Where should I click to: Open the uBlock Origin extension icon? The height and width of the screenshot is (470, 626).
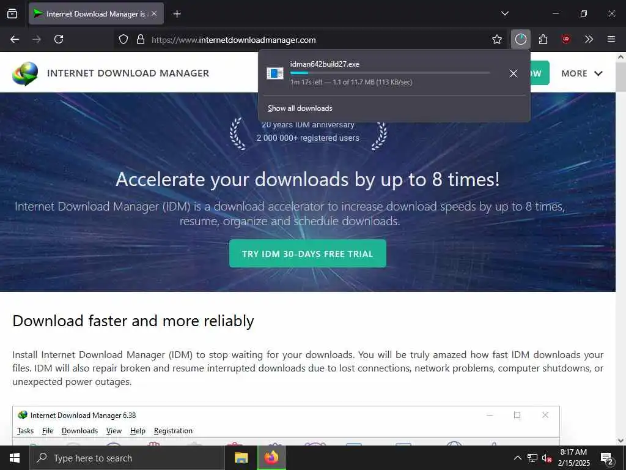click(565, 39)
